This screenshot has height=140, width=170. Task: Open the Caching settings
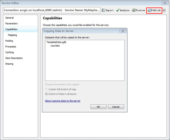point(10,52)
